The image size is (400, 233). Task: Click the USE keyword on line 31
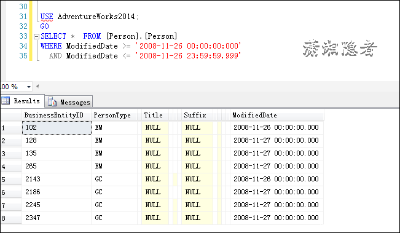[x=47, y=17]
